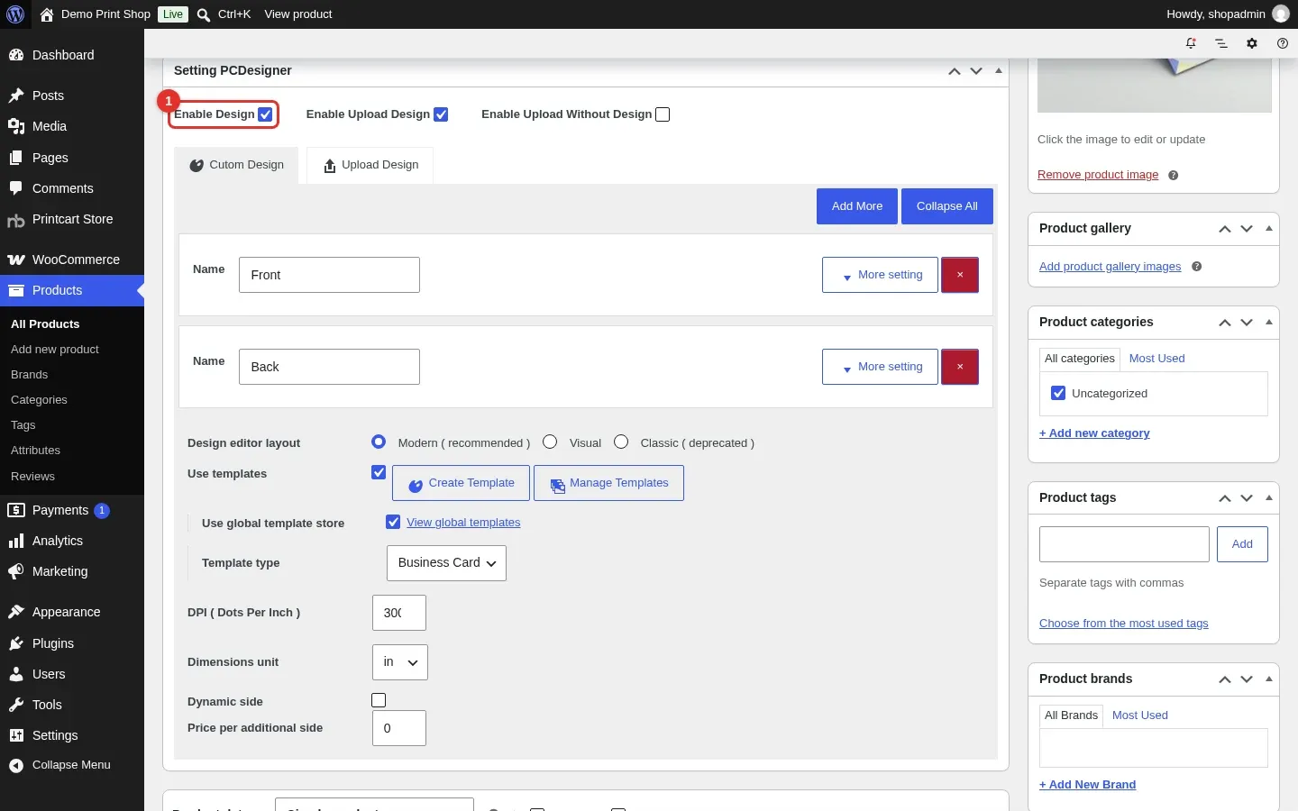Click the product tags text field
The image size is (1298, 811).
click(x=1124, y=544)
